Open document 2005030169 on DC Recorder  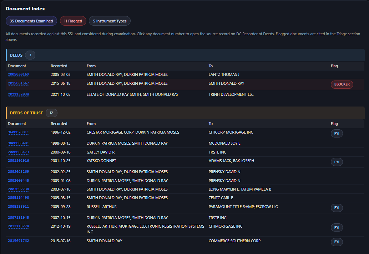18,74
